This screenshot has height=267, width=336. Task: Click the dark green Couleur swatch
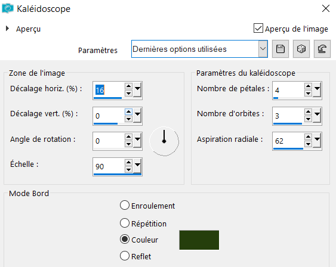[x=199, y=240]
